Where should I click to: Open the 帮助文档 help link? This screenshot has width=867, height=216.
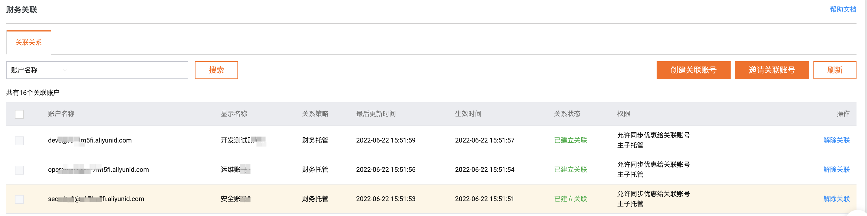(x=842, y=9)
